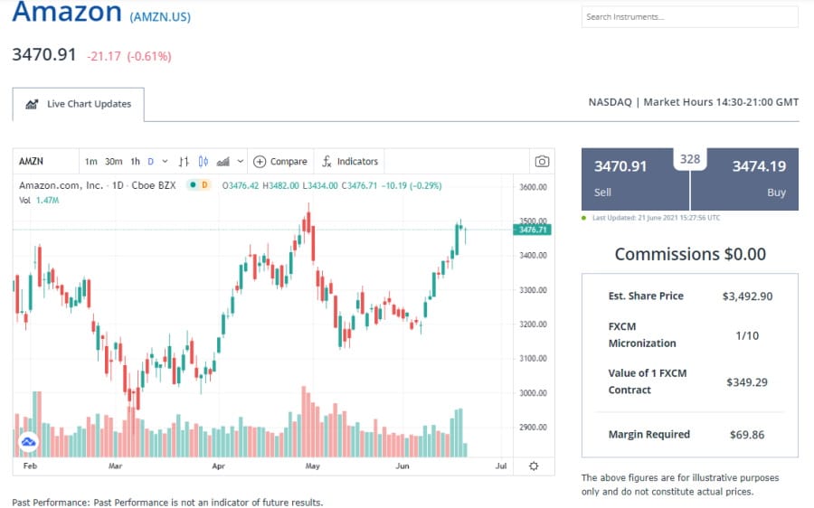The width and height of the screenshot is (814, 508).
Task: Click the 3476.71 current price label
Action: tap(532, 230)
